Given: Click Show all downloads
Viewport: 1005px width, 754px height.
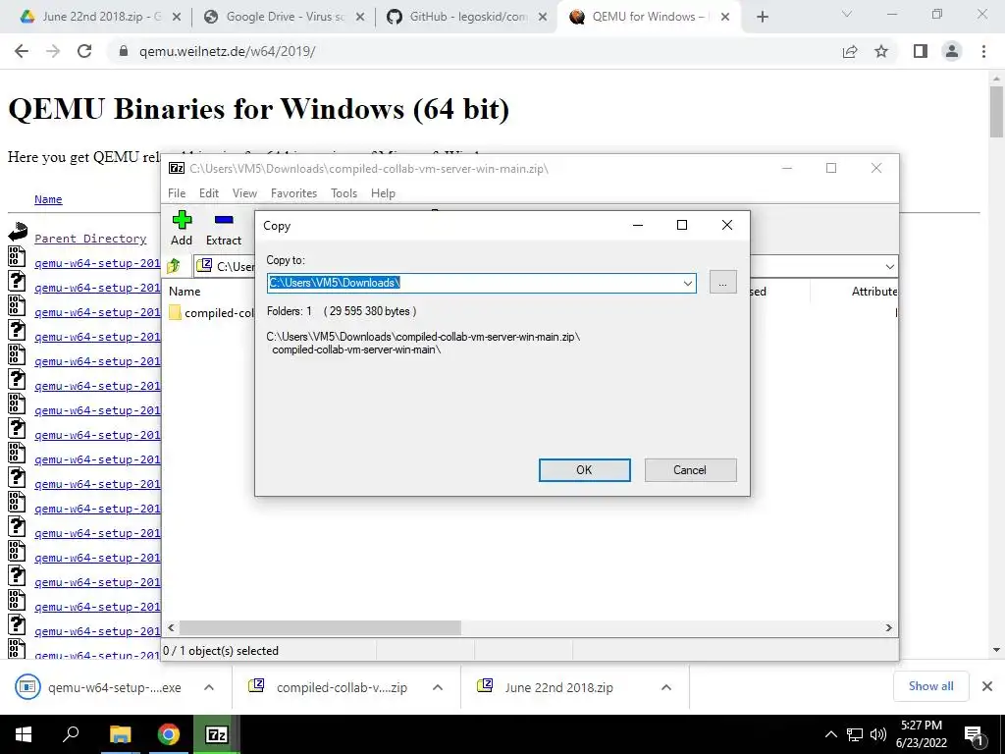Looking at the screenshot, I should click(x=930, y=686).
